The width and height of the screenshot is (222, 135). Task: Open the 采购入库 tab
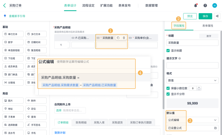coord(99,122)
